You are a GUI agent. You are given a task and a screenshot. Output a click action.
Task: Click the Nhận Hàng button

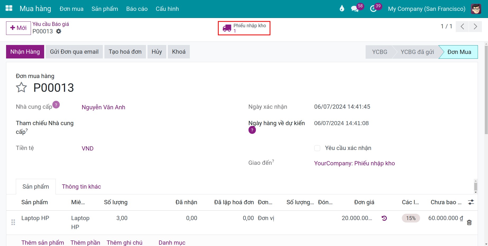click(25, 52)
